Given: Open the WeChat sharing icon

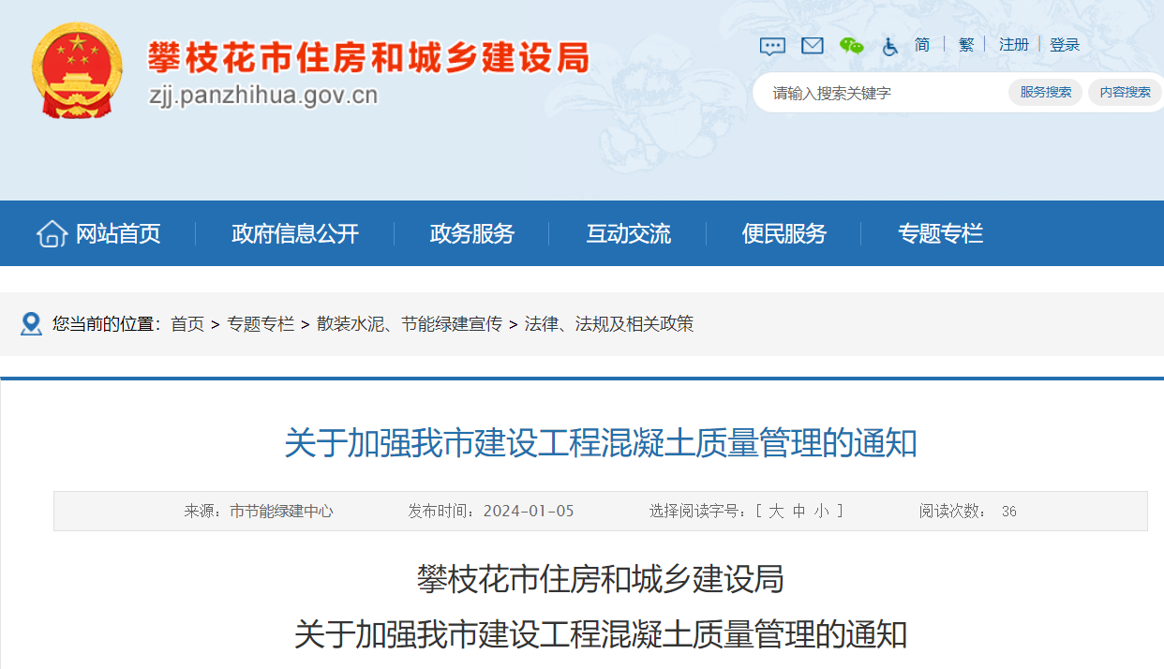Looking at the screenshot, I should pyautogui.click(x=851, y=45).
